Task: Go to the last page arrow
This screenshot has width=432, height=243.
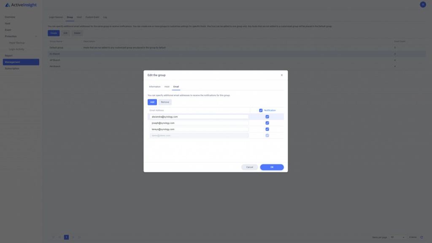Action: [x=79, y=237]
